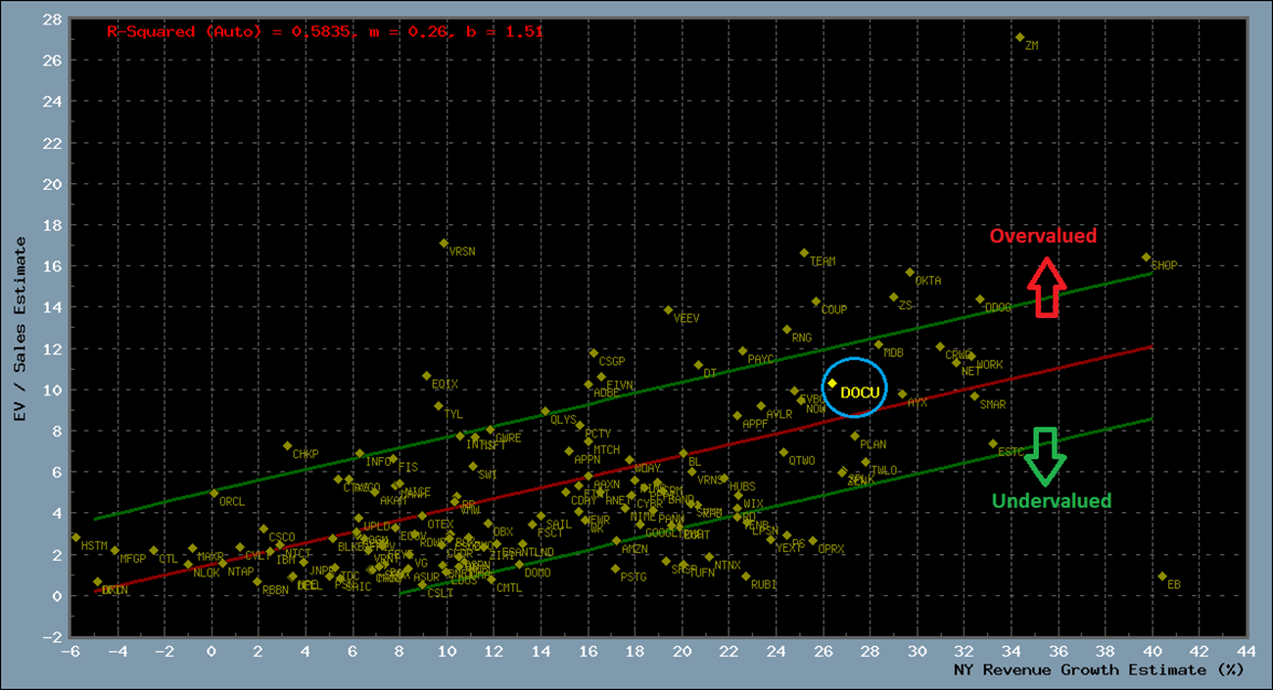
Task: Click the TEAM ticker label
Action: pyautogui.click(x=823, y=261)
